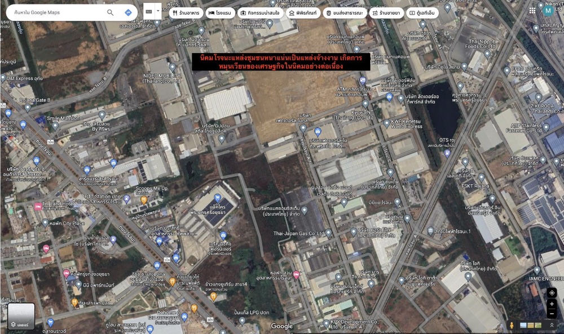The image size is (564, 334).
Task: Click the search magnifier icon
Action: 111,12
